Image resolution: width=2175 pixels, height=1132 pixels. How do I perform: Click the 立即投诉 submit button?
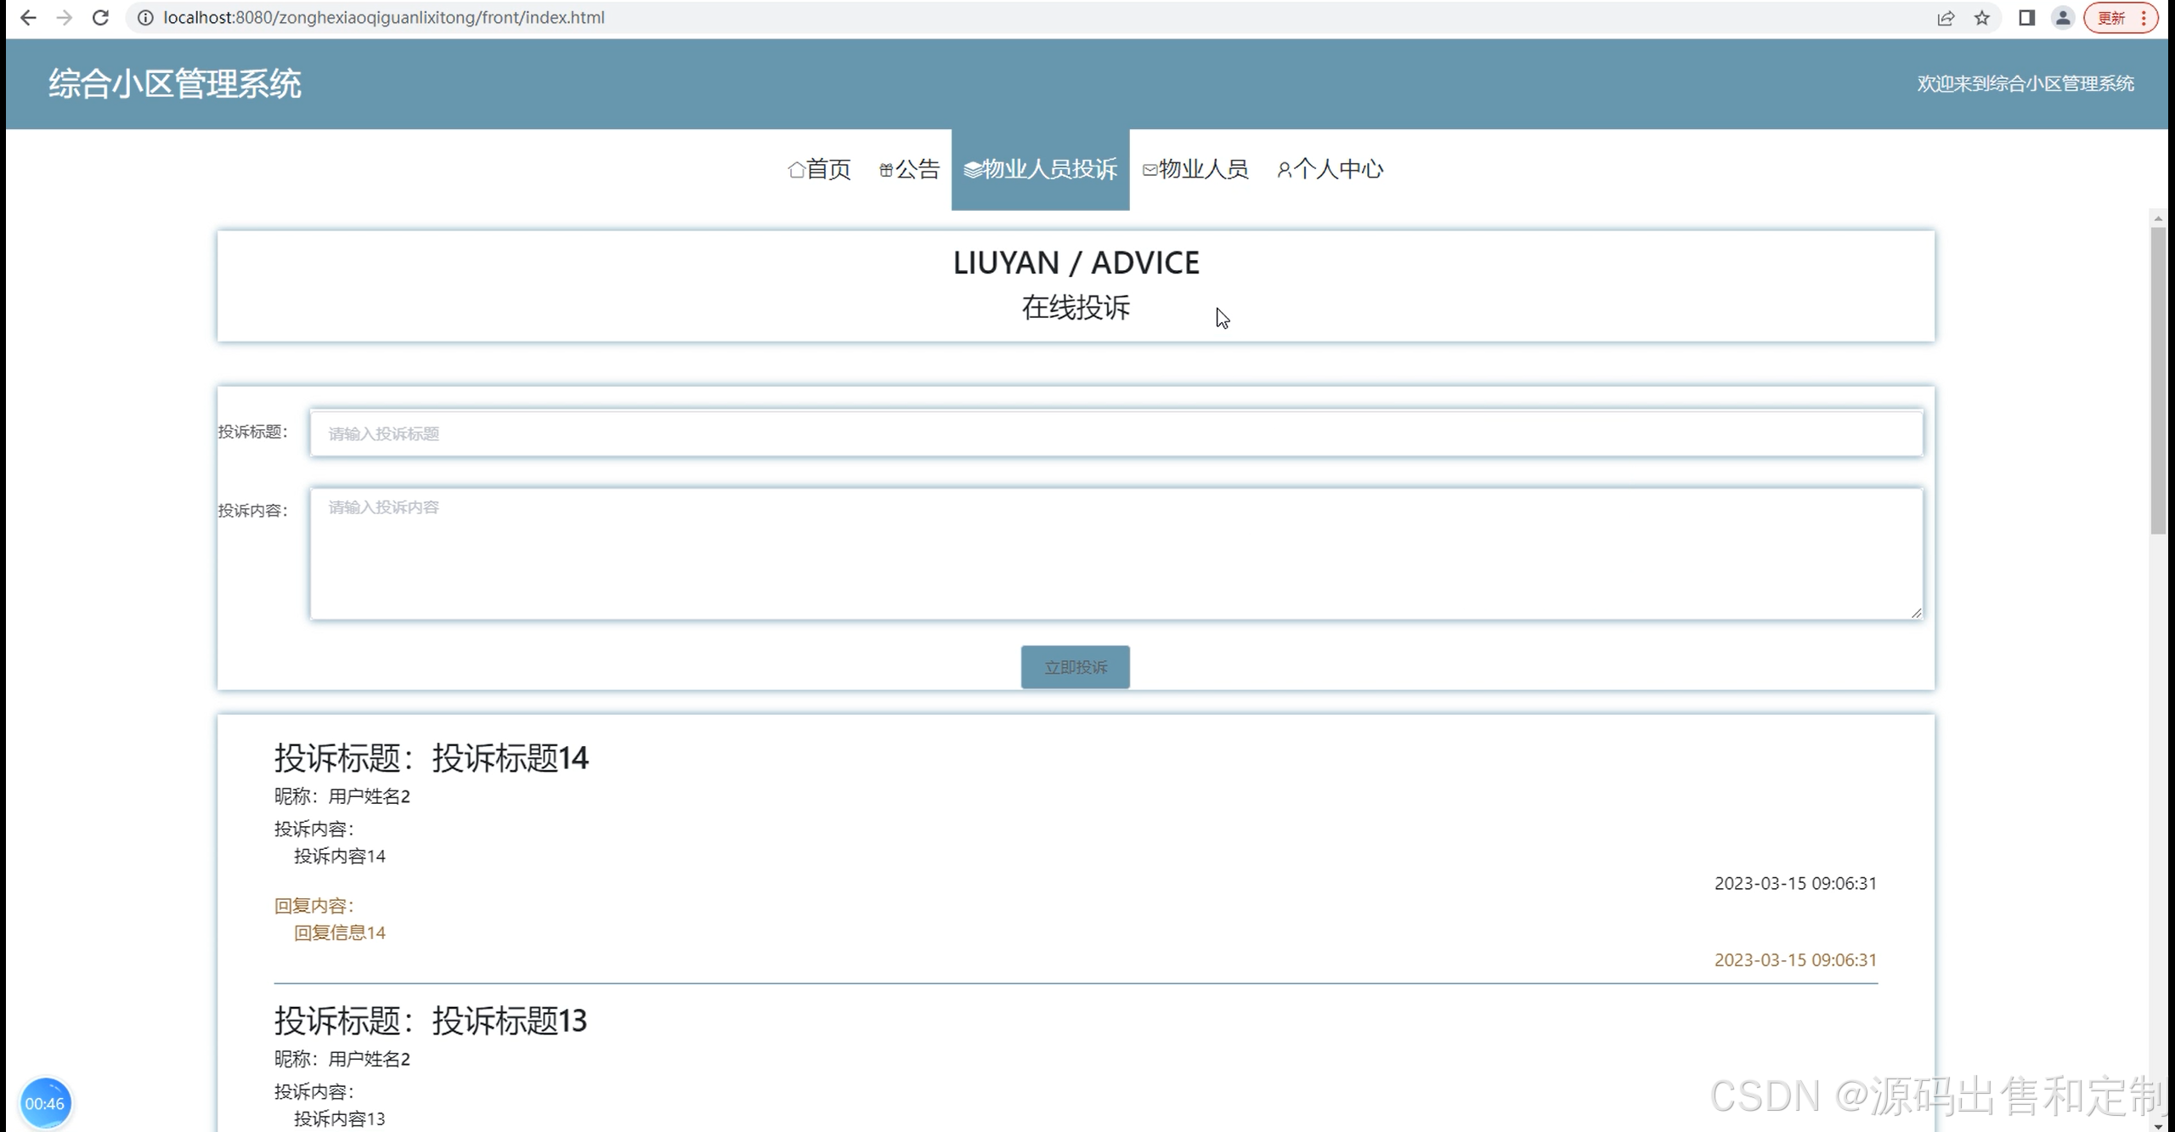click(1075, 667)
